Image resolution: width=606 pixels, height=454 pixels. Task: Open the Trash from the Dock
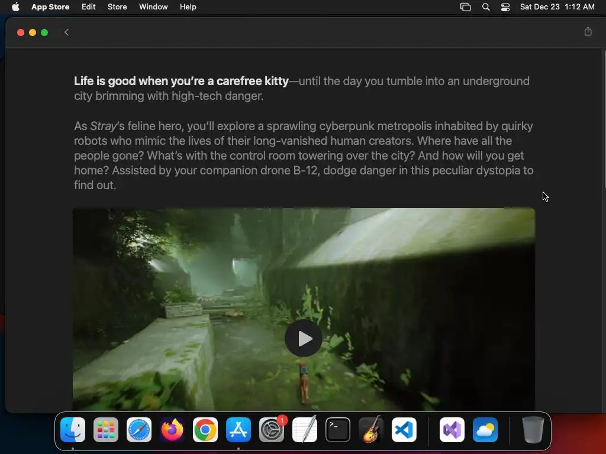coord(533,430)
